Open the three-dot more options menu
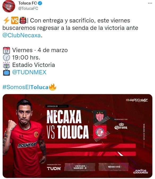155x179 pixels. tap(150, 3)
